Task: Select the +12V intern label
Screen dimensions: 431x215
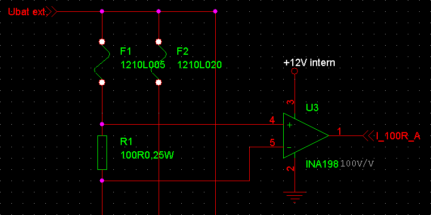Action: [x=309, y=63]
